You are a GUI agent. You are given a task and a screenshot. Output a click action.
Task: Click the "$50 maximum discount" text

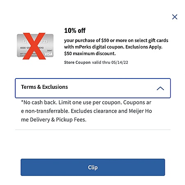point(90,53)
